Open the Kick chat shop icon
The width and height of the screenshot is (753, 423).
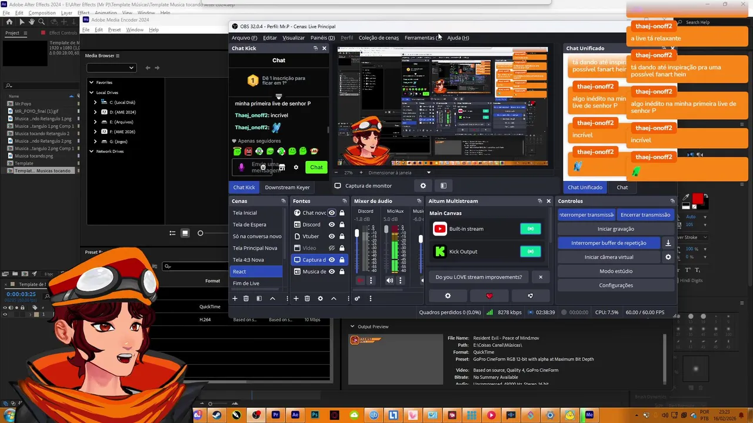pos(282,167)
